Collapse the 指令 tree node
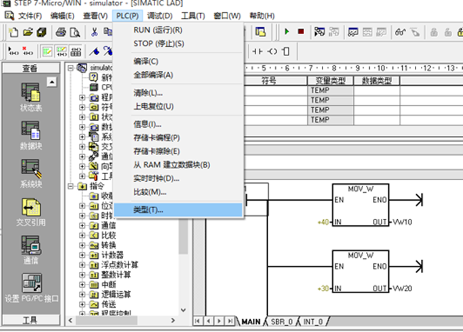The width and height of the screenshot is (463, 332). 71,186
